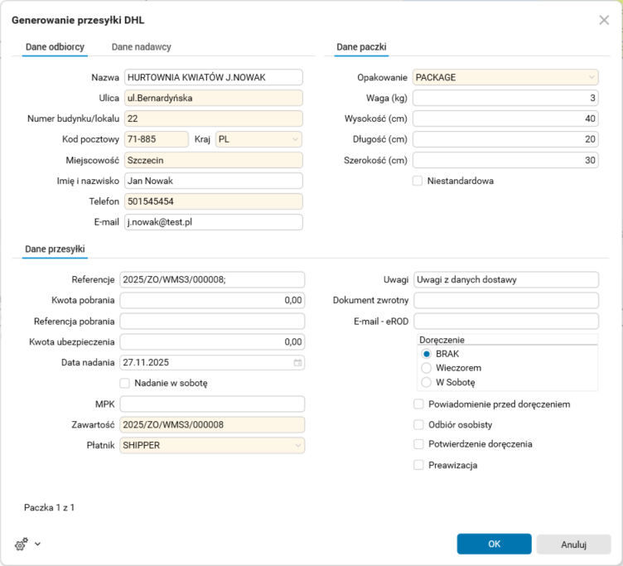The width and height of the screenshot is (623, 566).
Task: Enable Odbiór osobisty checkbox
Action: tap(419, 424)
